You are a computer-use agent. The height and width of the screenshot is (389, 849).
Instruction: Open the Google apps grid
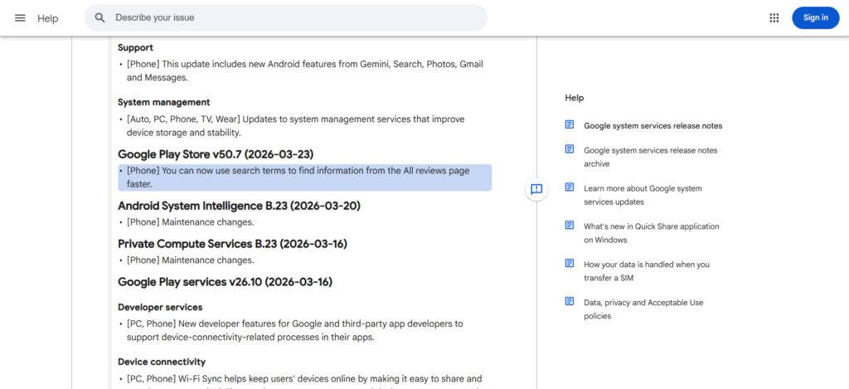[x=774, y=18]
